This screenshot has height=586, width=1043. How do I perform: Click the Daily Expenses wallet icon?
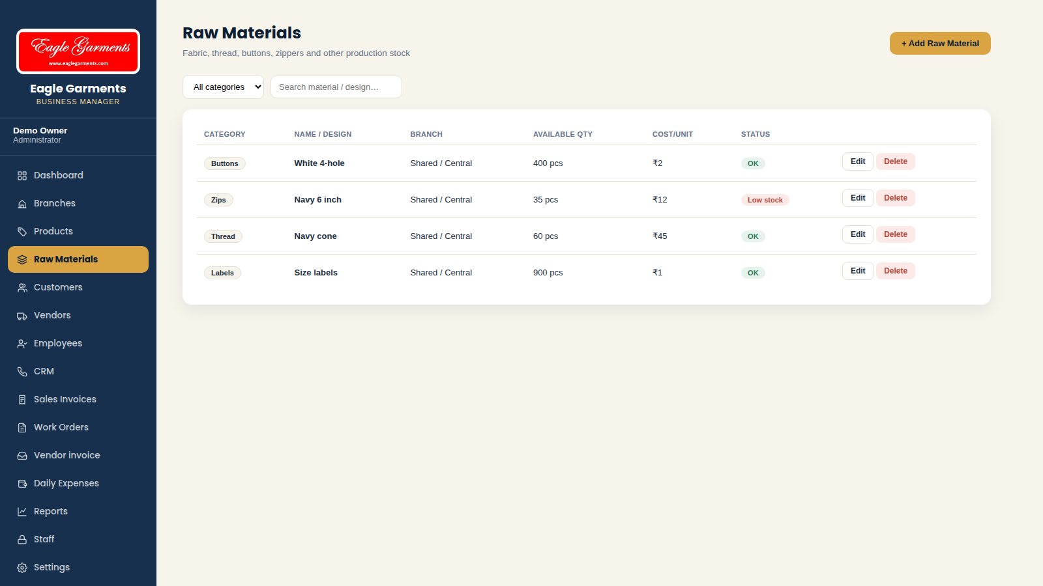click(x=22, y=484)
